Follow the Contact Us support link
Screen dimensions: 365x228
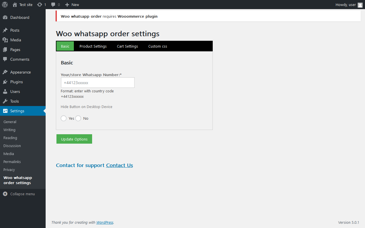point(119,165)
